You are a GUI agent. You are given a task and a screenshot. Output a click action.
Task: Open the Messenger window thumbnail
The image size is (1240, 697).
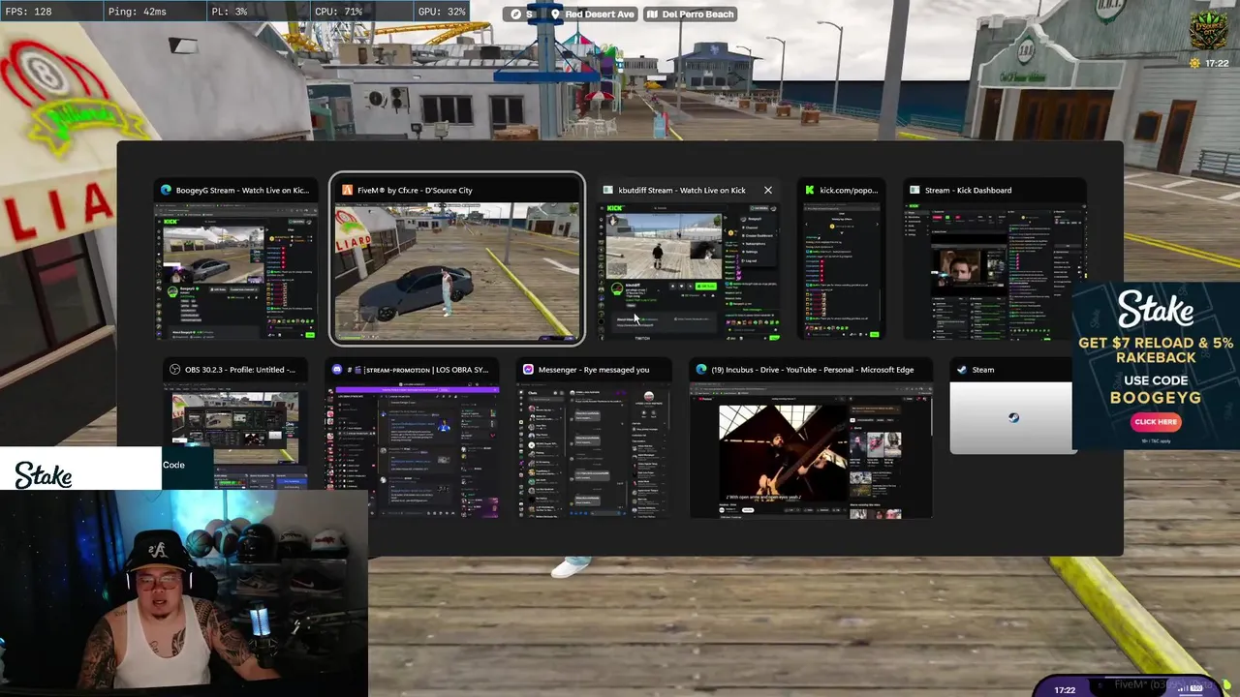click(x=595, y=451)
